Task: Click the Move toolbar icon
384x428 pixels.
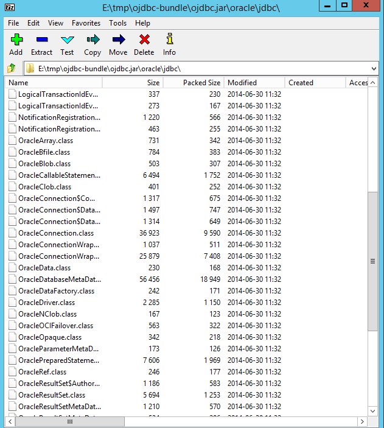Action: click(x=119, y=40)
